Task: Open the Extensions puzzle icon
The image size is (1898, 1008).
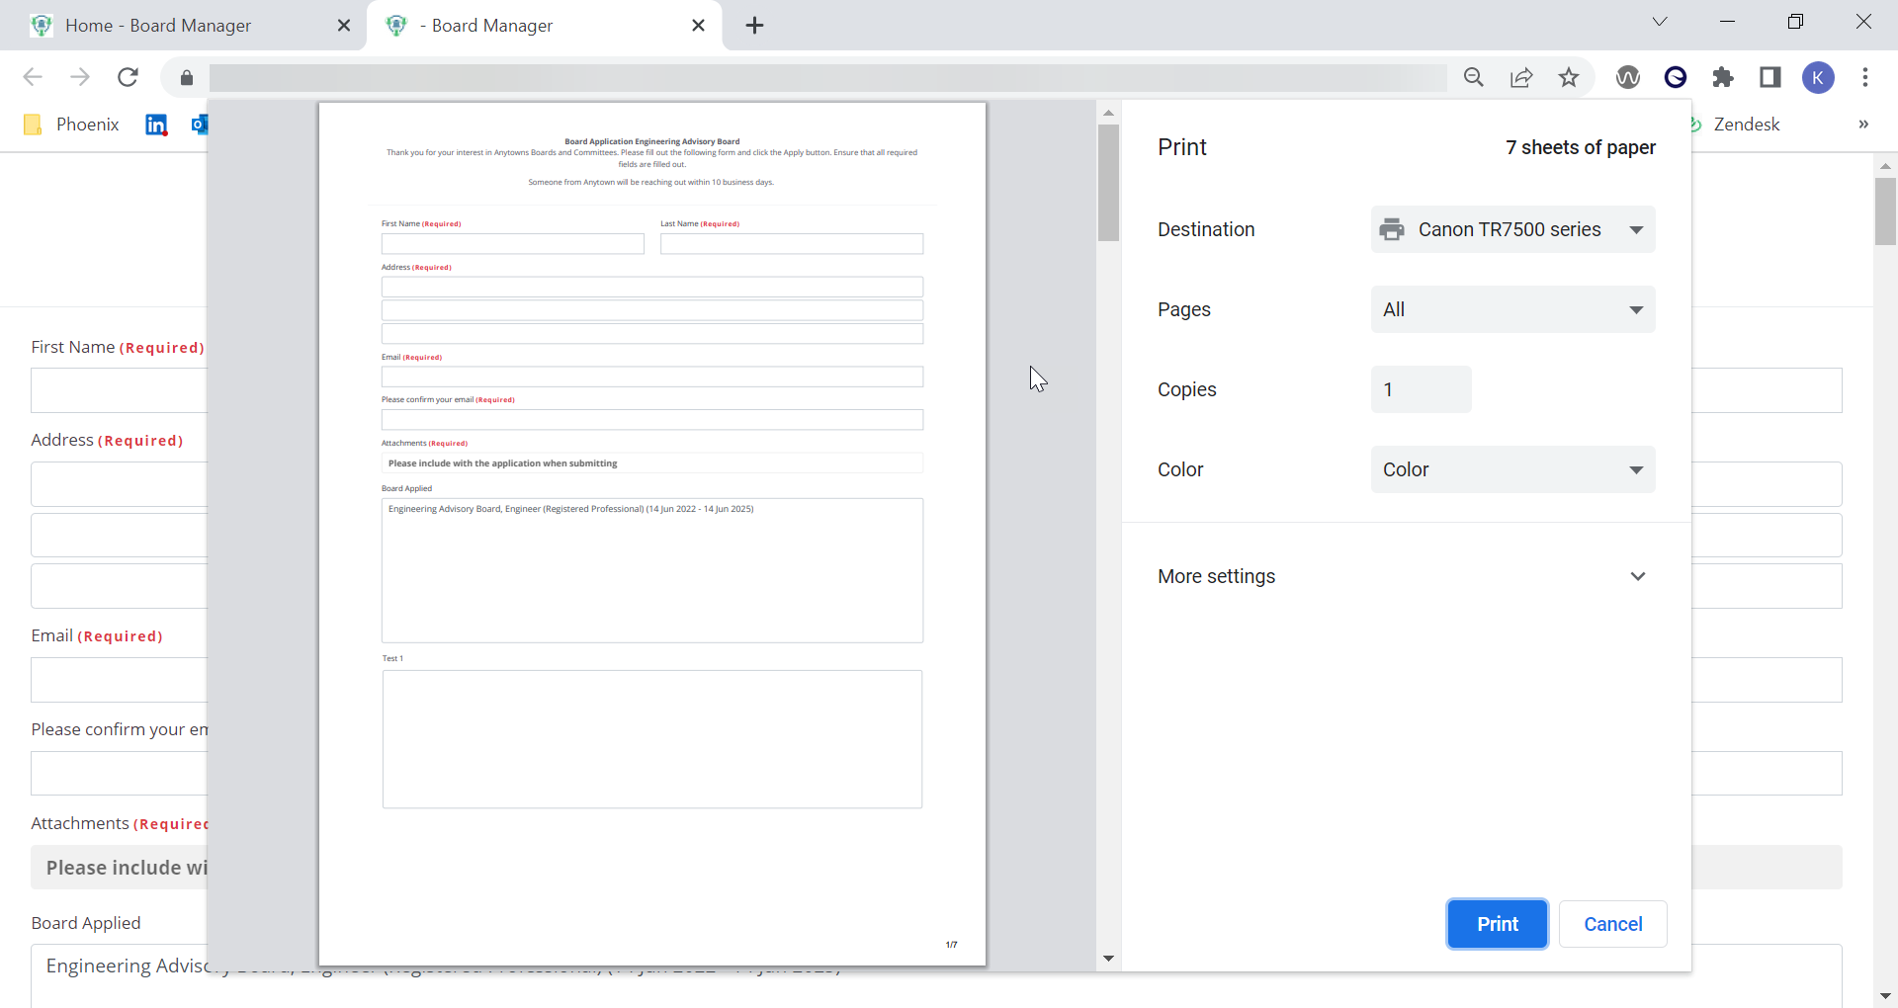Action: [1723, 77]
